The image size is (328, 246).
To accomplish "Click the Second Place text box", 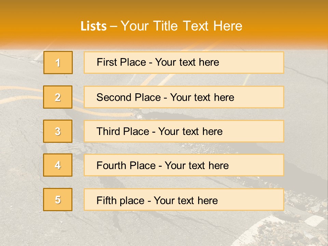I will [x=184, y=97].
